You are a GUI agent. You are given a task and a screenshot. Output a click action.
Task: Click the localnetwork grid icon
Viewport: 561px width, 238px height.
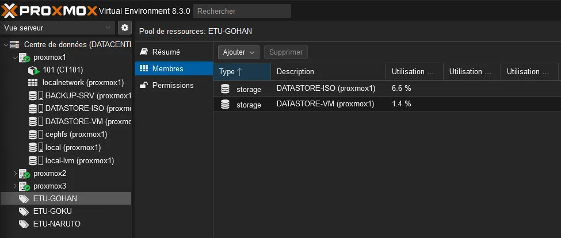click(33, 83)
